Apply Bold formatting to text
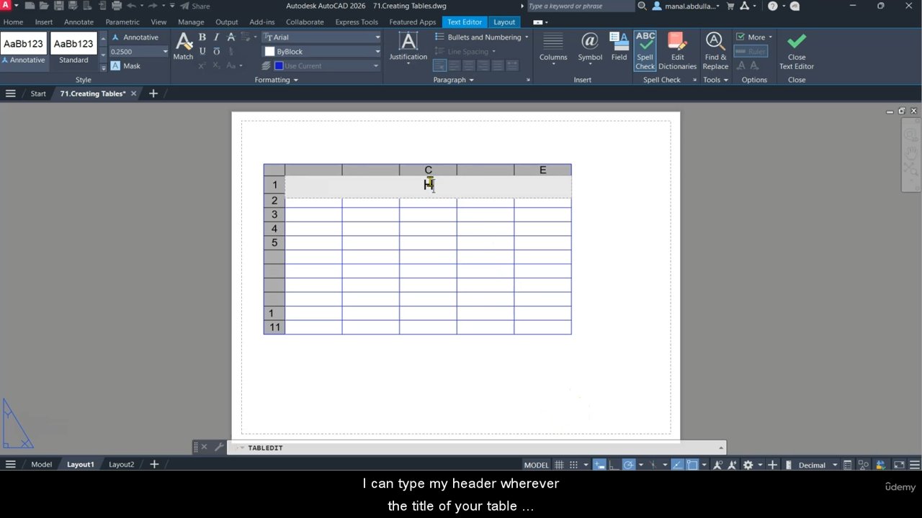 (x=202, y=37)
